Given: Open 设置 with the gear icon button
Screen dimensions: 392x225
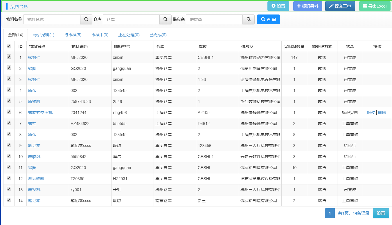Looking at the screenshot, I should click(x=278, y=6).
